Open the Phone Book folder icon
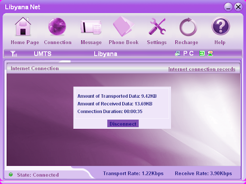 [123, 26]
